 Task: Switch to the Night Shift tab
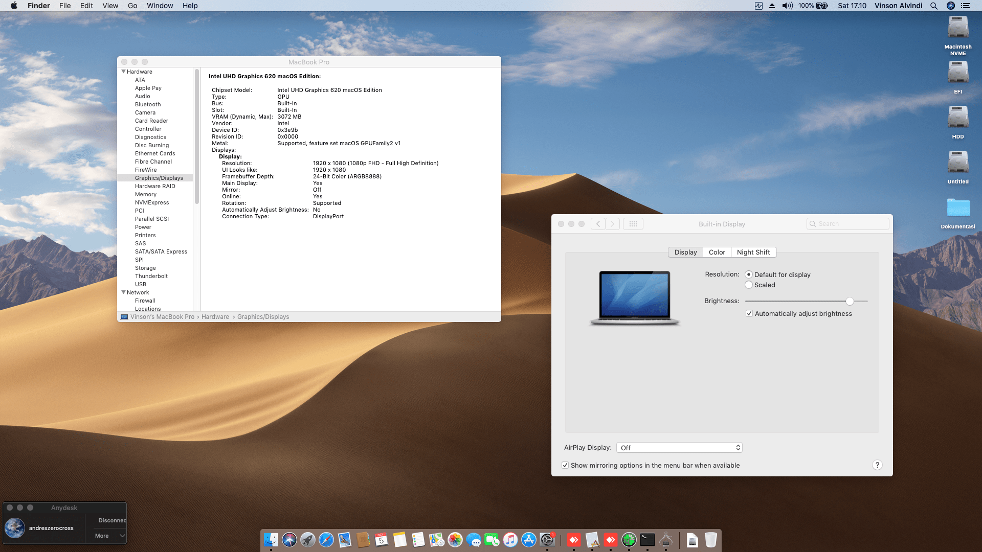tap(753, 252)
